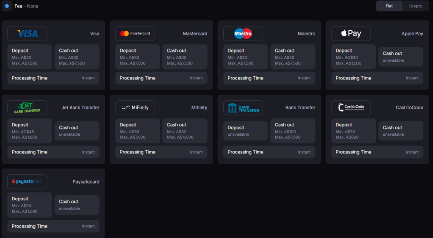Select the Bank Transfer Cash out box
Viewport: 433px width, 238px height.
pos(293,131)
